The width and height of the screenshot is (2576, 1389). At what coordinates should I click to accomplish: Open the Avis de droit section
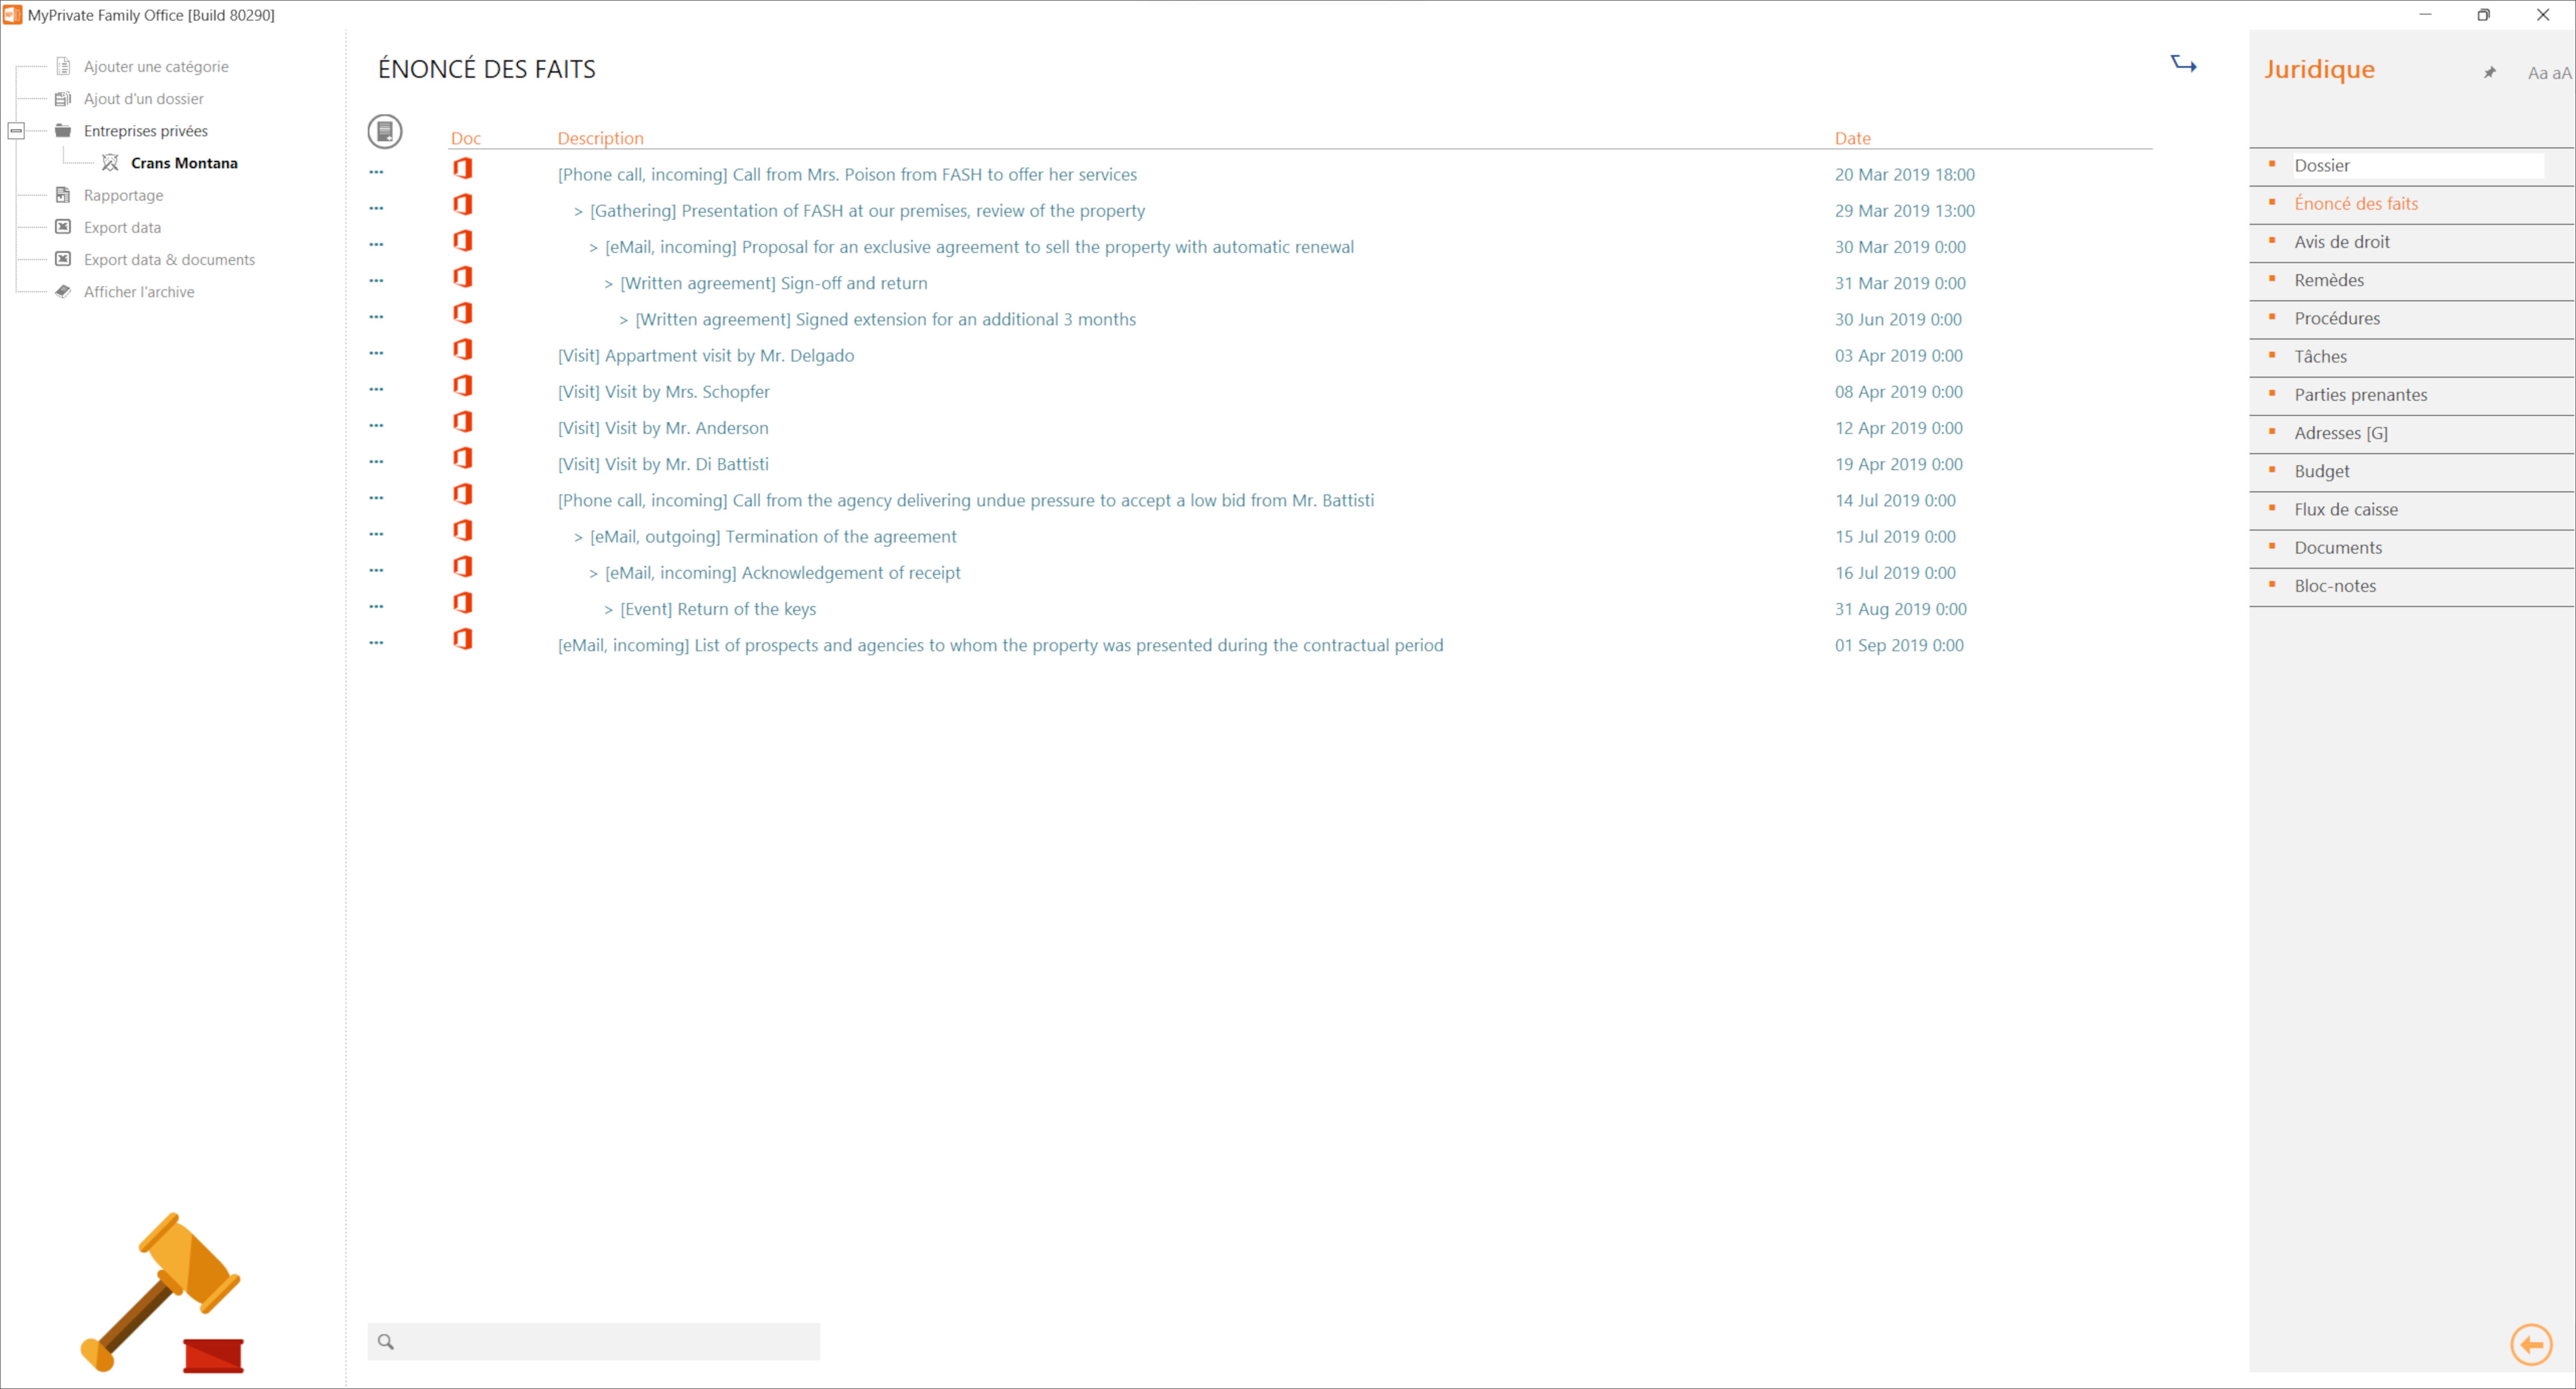[2341, 242]
